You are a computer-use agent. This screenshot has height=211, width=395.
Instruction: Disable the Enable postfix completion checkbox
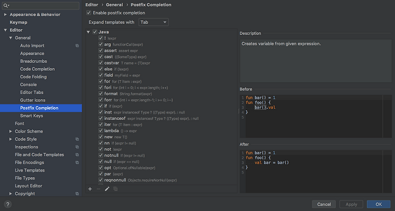click(89, 13)
